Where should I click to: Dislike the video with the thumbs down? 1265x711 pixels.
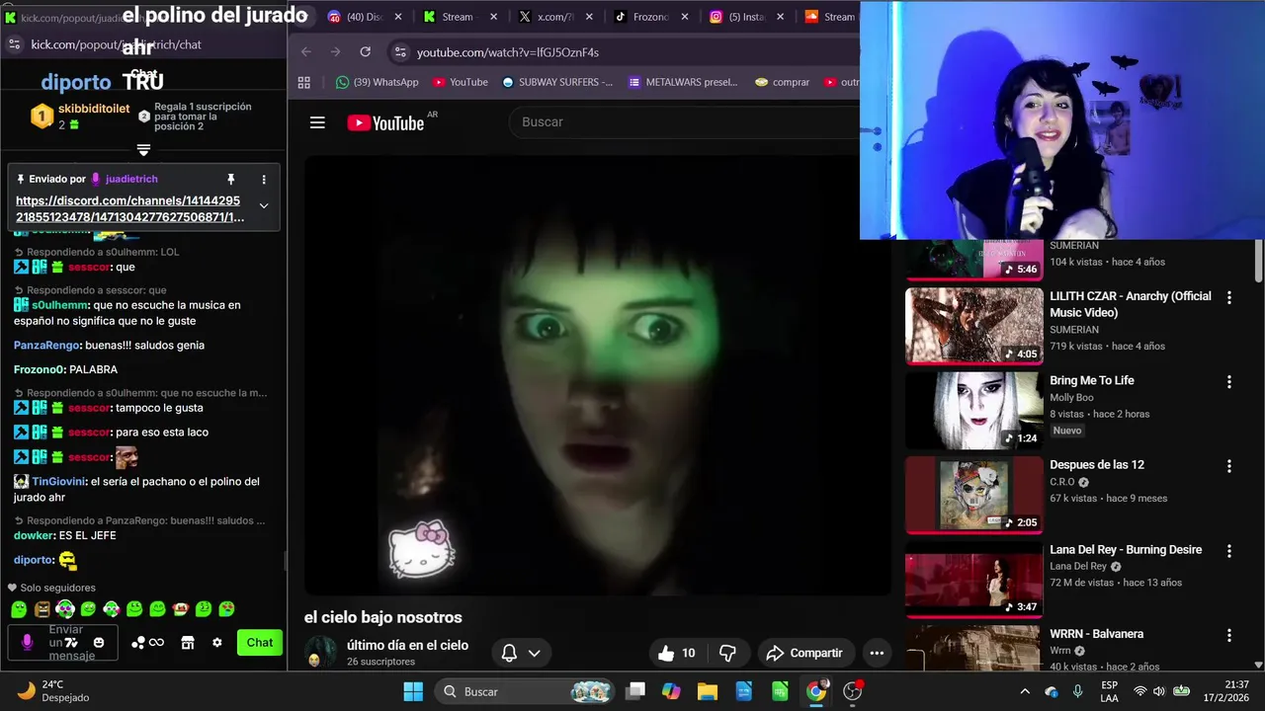[x=727, y=653]
